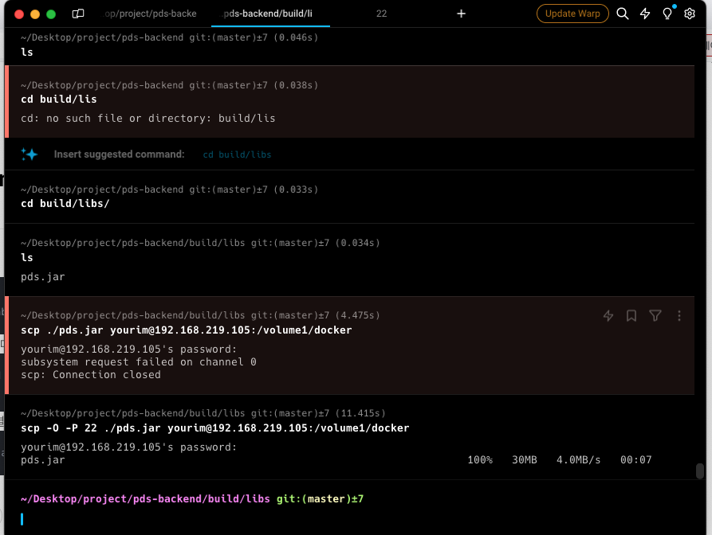Bookmark the failed scp command block
This screenshot has height=535, width=712.
(631, 315)
